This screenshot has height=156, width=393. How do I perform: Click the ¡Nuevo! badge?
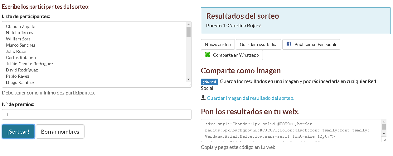210,82
